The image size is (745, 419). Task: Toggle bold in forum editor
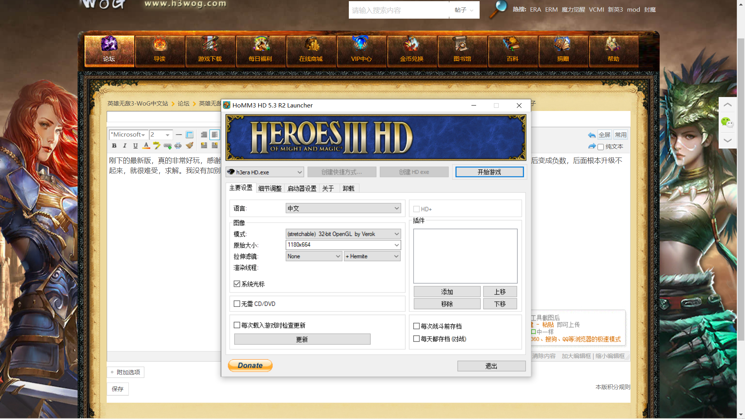(114, 145)
